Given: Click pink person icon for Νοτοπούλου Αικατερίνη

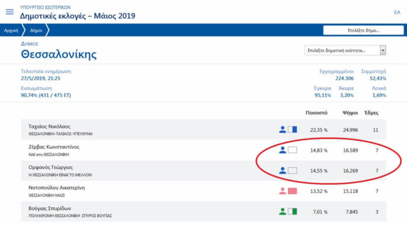Looking at the screenshot, I should pyautogui.click(x=282, y=191).
